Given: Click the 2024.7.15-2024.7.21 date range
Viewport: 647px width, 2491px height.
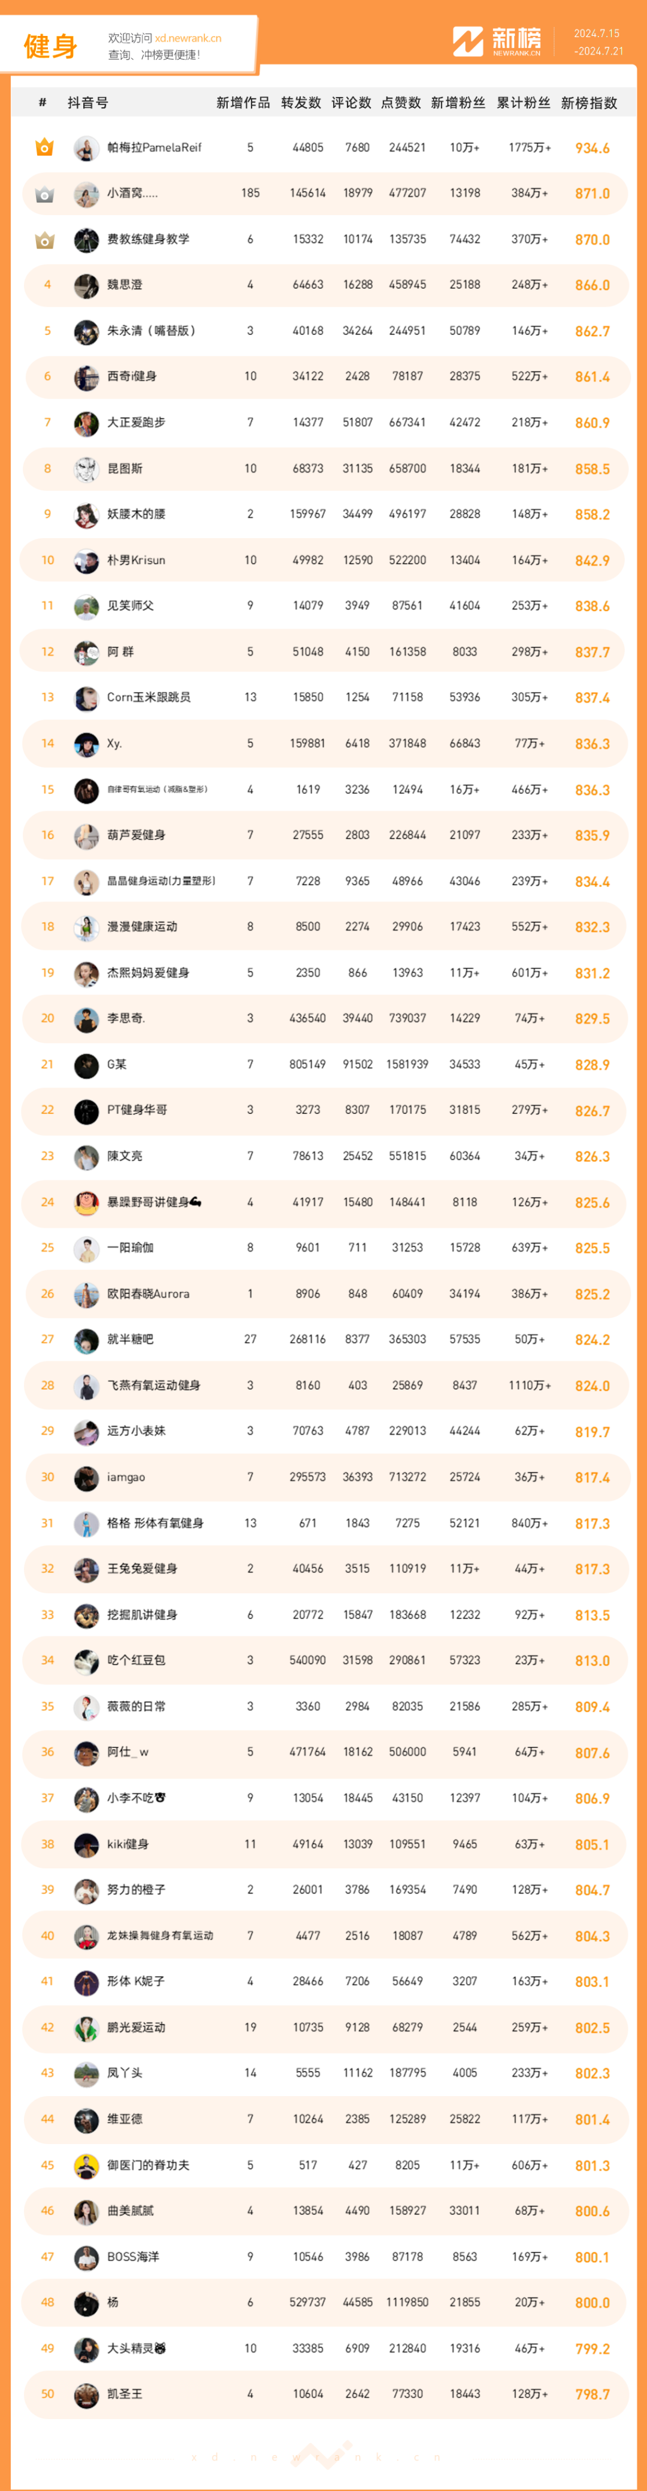Looking at the screenshot, I should point(598,43).
